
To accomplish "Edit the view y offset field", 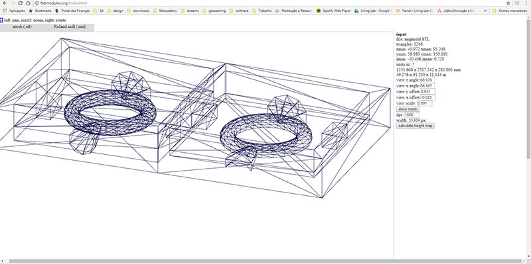I will pyautogui.click(x=428, y=92).
